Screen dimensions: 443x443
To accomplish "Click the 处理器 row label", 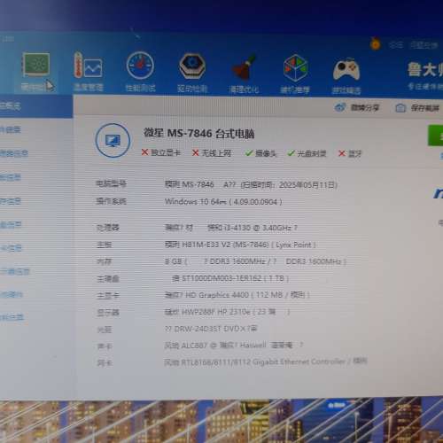I will click(x=108, y=228).
